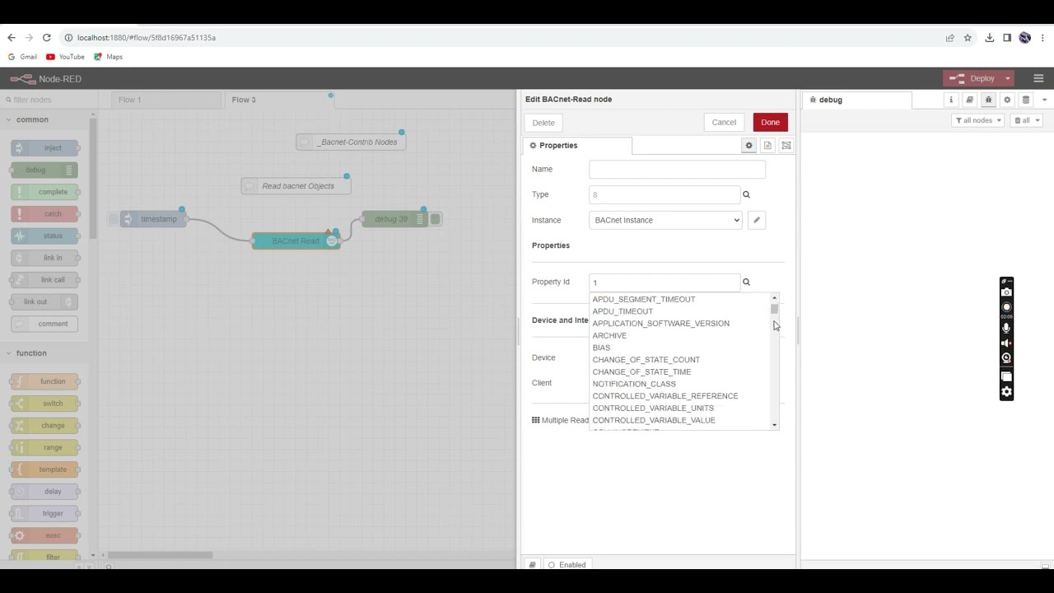Open node properties gear tab icon
Viewport: 1054px width, 593px height.
[749, 146]
